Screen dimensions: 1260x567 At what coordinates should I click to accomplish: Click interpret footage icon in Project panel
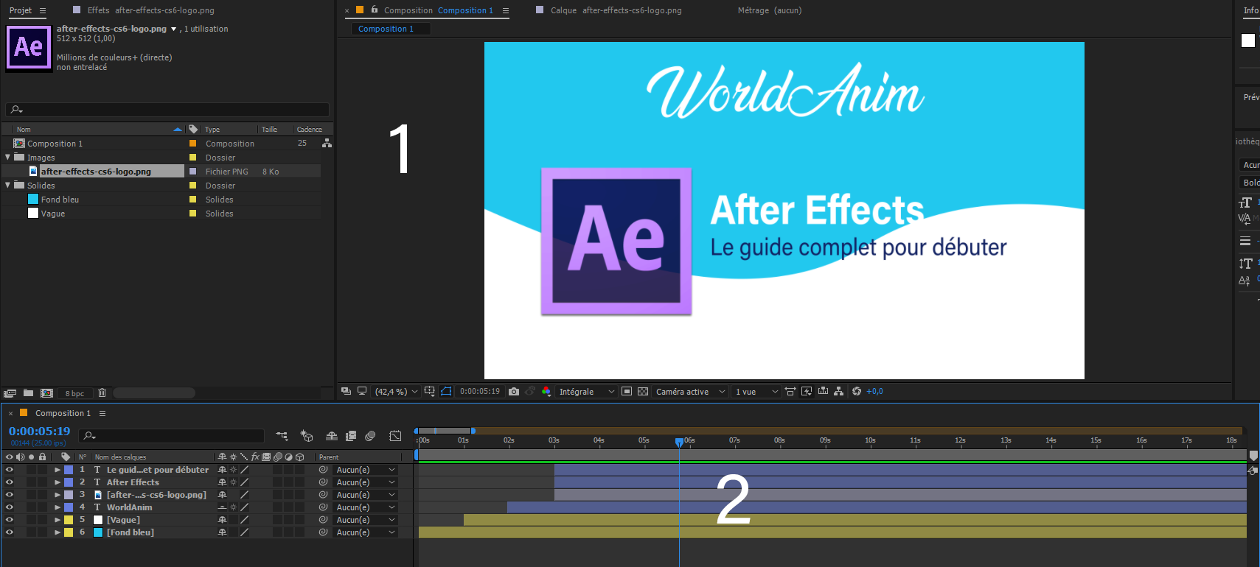click(x=10, y=393)
